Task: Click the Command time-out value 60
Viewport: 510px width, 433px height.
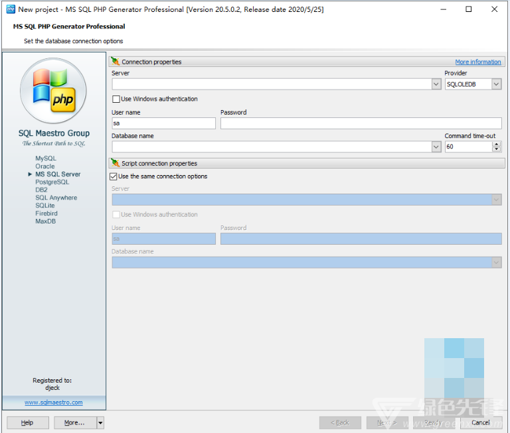Action: point(468,147)
